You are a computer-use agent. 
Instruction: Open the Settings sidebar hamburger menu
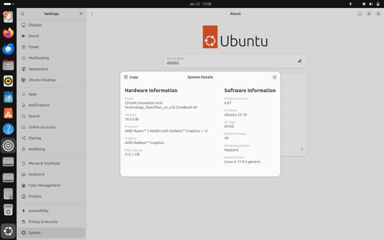(x=81, y=14)
